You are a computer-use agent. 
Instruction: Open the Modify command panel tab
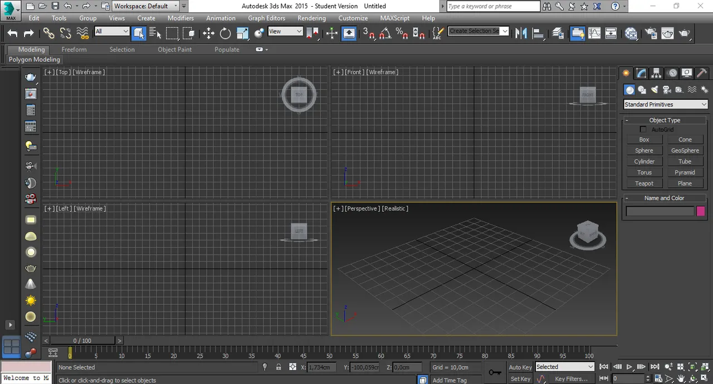coord(642,73)
